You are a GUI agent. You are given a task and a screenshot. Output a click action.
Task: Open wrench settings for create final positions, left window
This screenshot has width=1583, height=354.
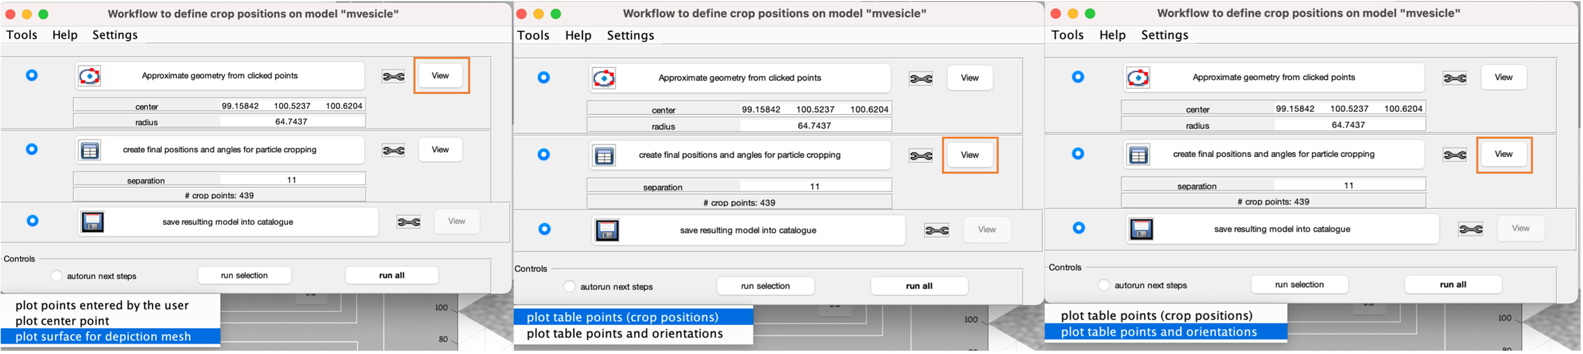tap(393, 151)
